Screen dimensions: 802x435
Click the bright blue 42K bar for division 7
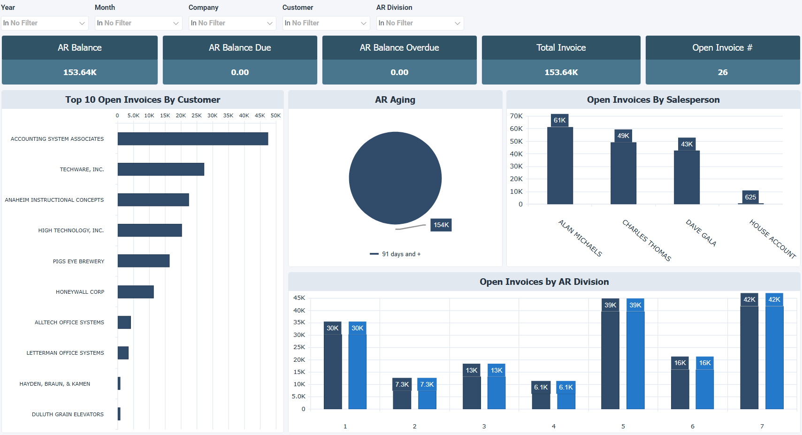pyautogui.click(x=774, y=358)
